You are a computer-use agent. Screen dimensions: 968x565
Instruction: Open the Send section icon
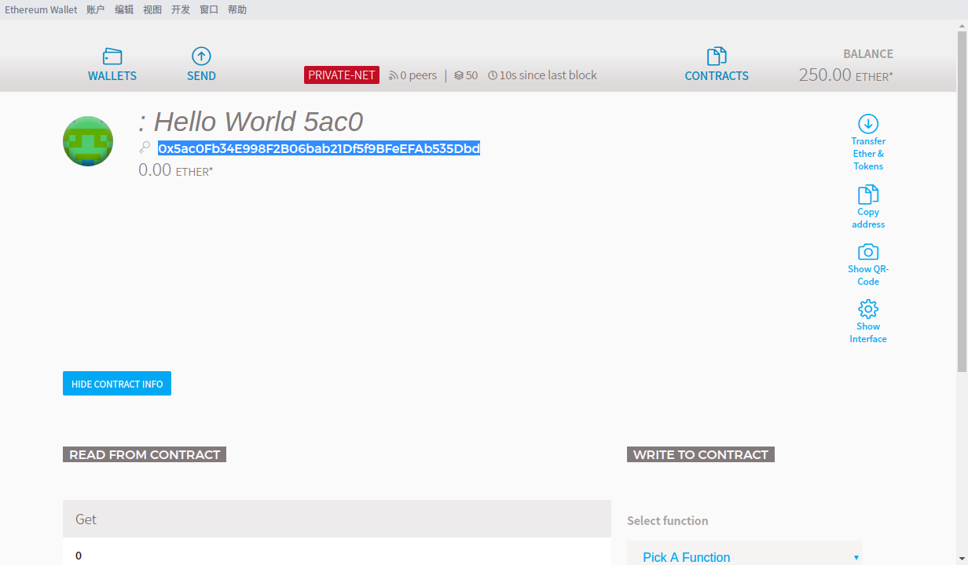point(201,56)
